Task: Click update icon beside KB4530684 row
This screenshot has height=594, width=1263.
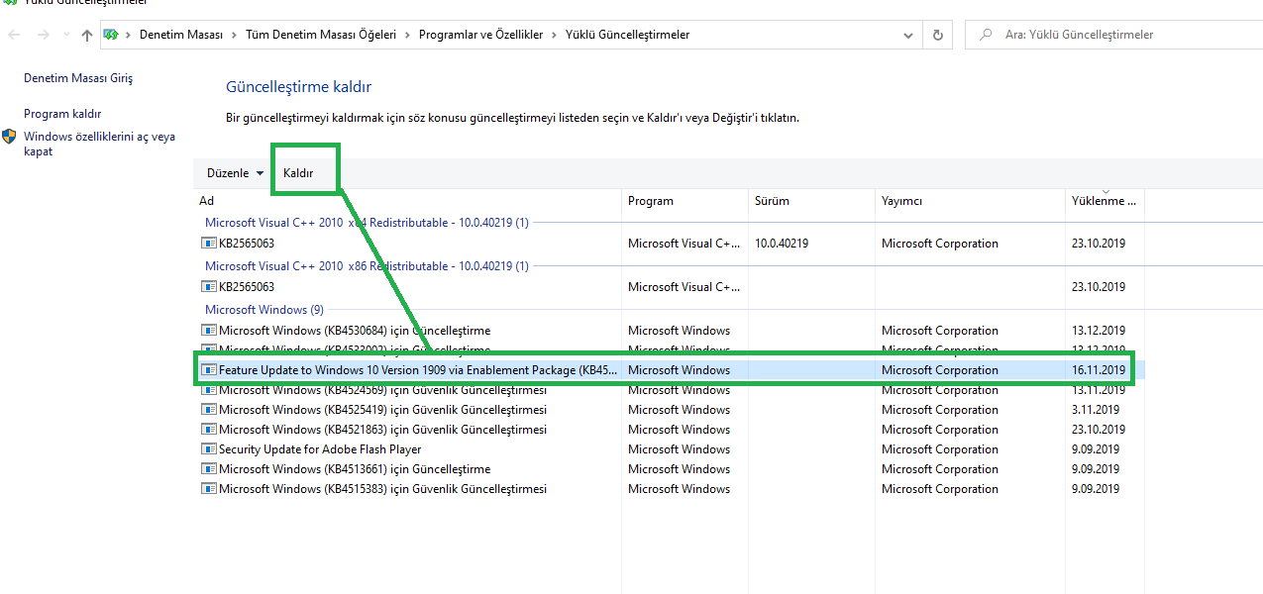Action: point(209,331)
